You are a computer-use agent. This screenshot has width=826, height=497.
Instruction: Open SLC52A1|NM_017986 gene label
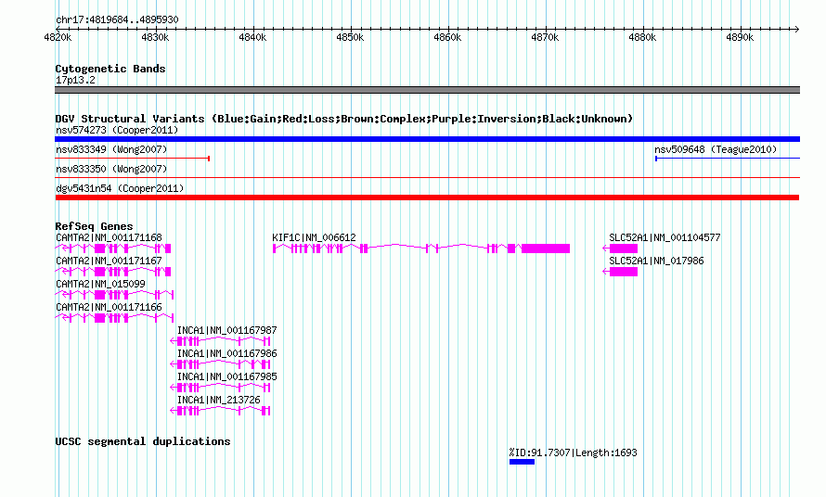[x=656, y=261]
